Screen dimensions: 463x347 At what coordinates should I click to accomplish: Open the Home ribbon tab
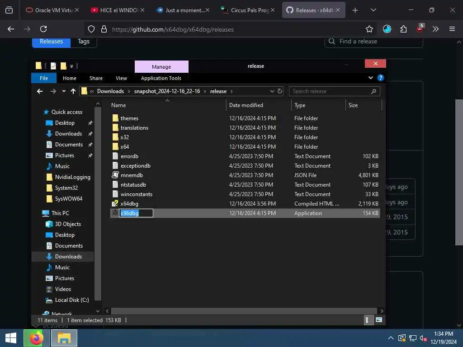(x=69, y=78)
